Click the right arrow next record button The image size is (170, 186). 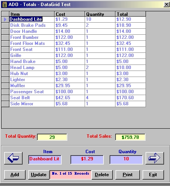[155, 158]
